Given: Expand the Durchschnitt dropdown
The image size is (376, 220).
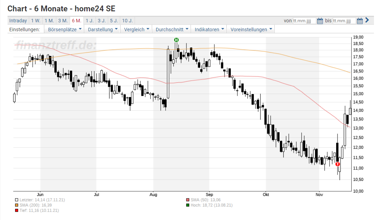Looking at the screenshot, I should tap(172, 30).
